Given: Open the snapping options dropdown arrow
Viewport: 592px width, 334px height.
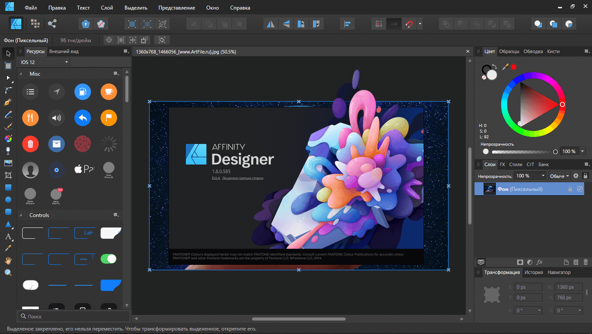Looking at the screenshot, I should [x=420, y=23].
